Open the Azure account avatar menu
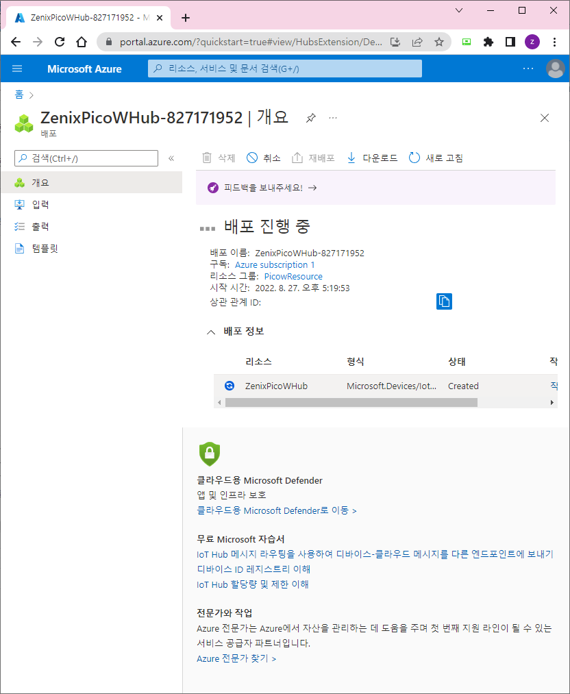570x694 pixels. tap(555, 69)
